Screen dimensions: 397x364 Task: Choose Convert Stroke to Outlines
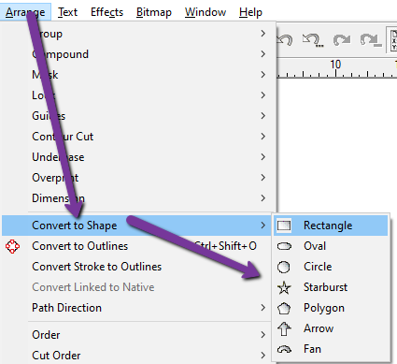click(97, 267)
